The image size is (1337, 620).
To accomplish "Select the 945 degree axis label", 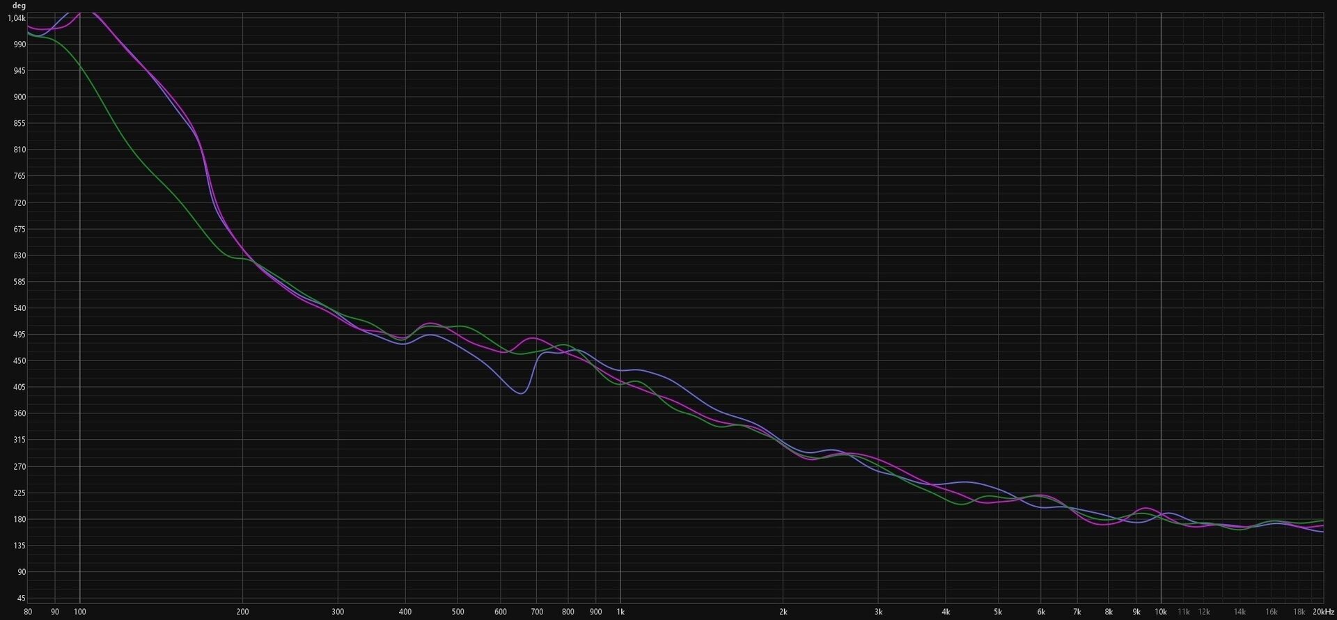I will 19,71.
